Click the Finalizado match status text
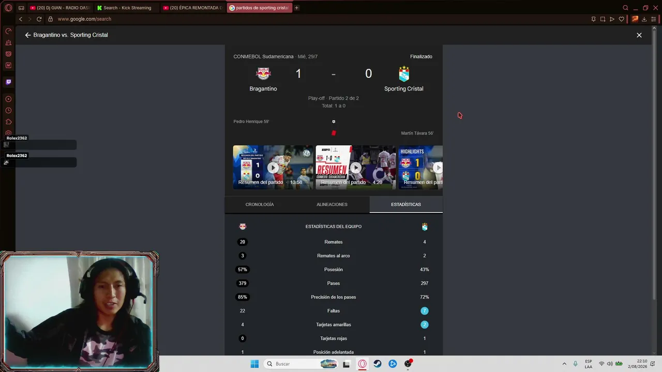The image size is (662, 372). (x=421, y=57)
